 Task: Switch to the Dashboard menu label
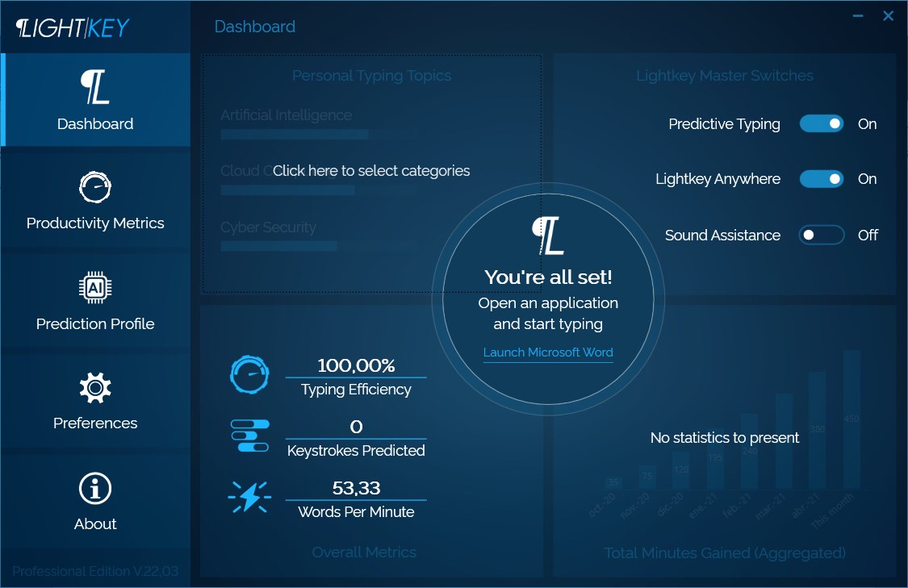95,124
